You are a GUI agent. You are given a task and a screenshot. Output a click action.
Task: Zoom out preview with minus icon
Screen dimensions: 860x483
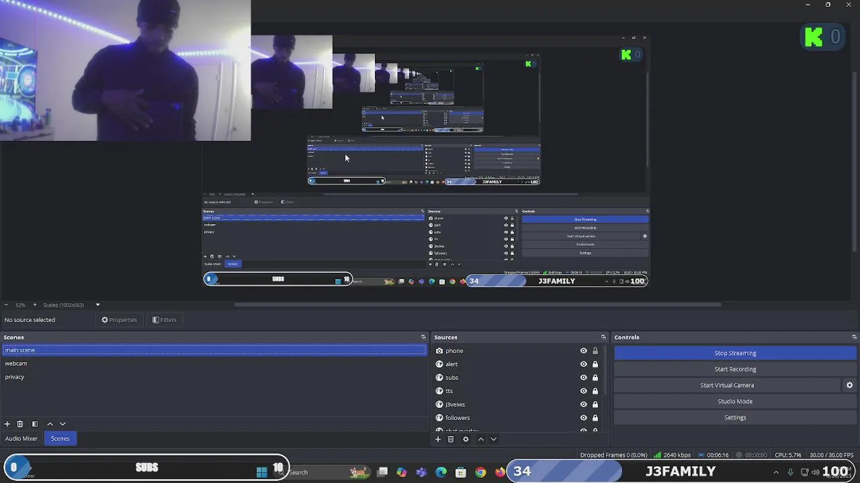click(x=6, y=305)
